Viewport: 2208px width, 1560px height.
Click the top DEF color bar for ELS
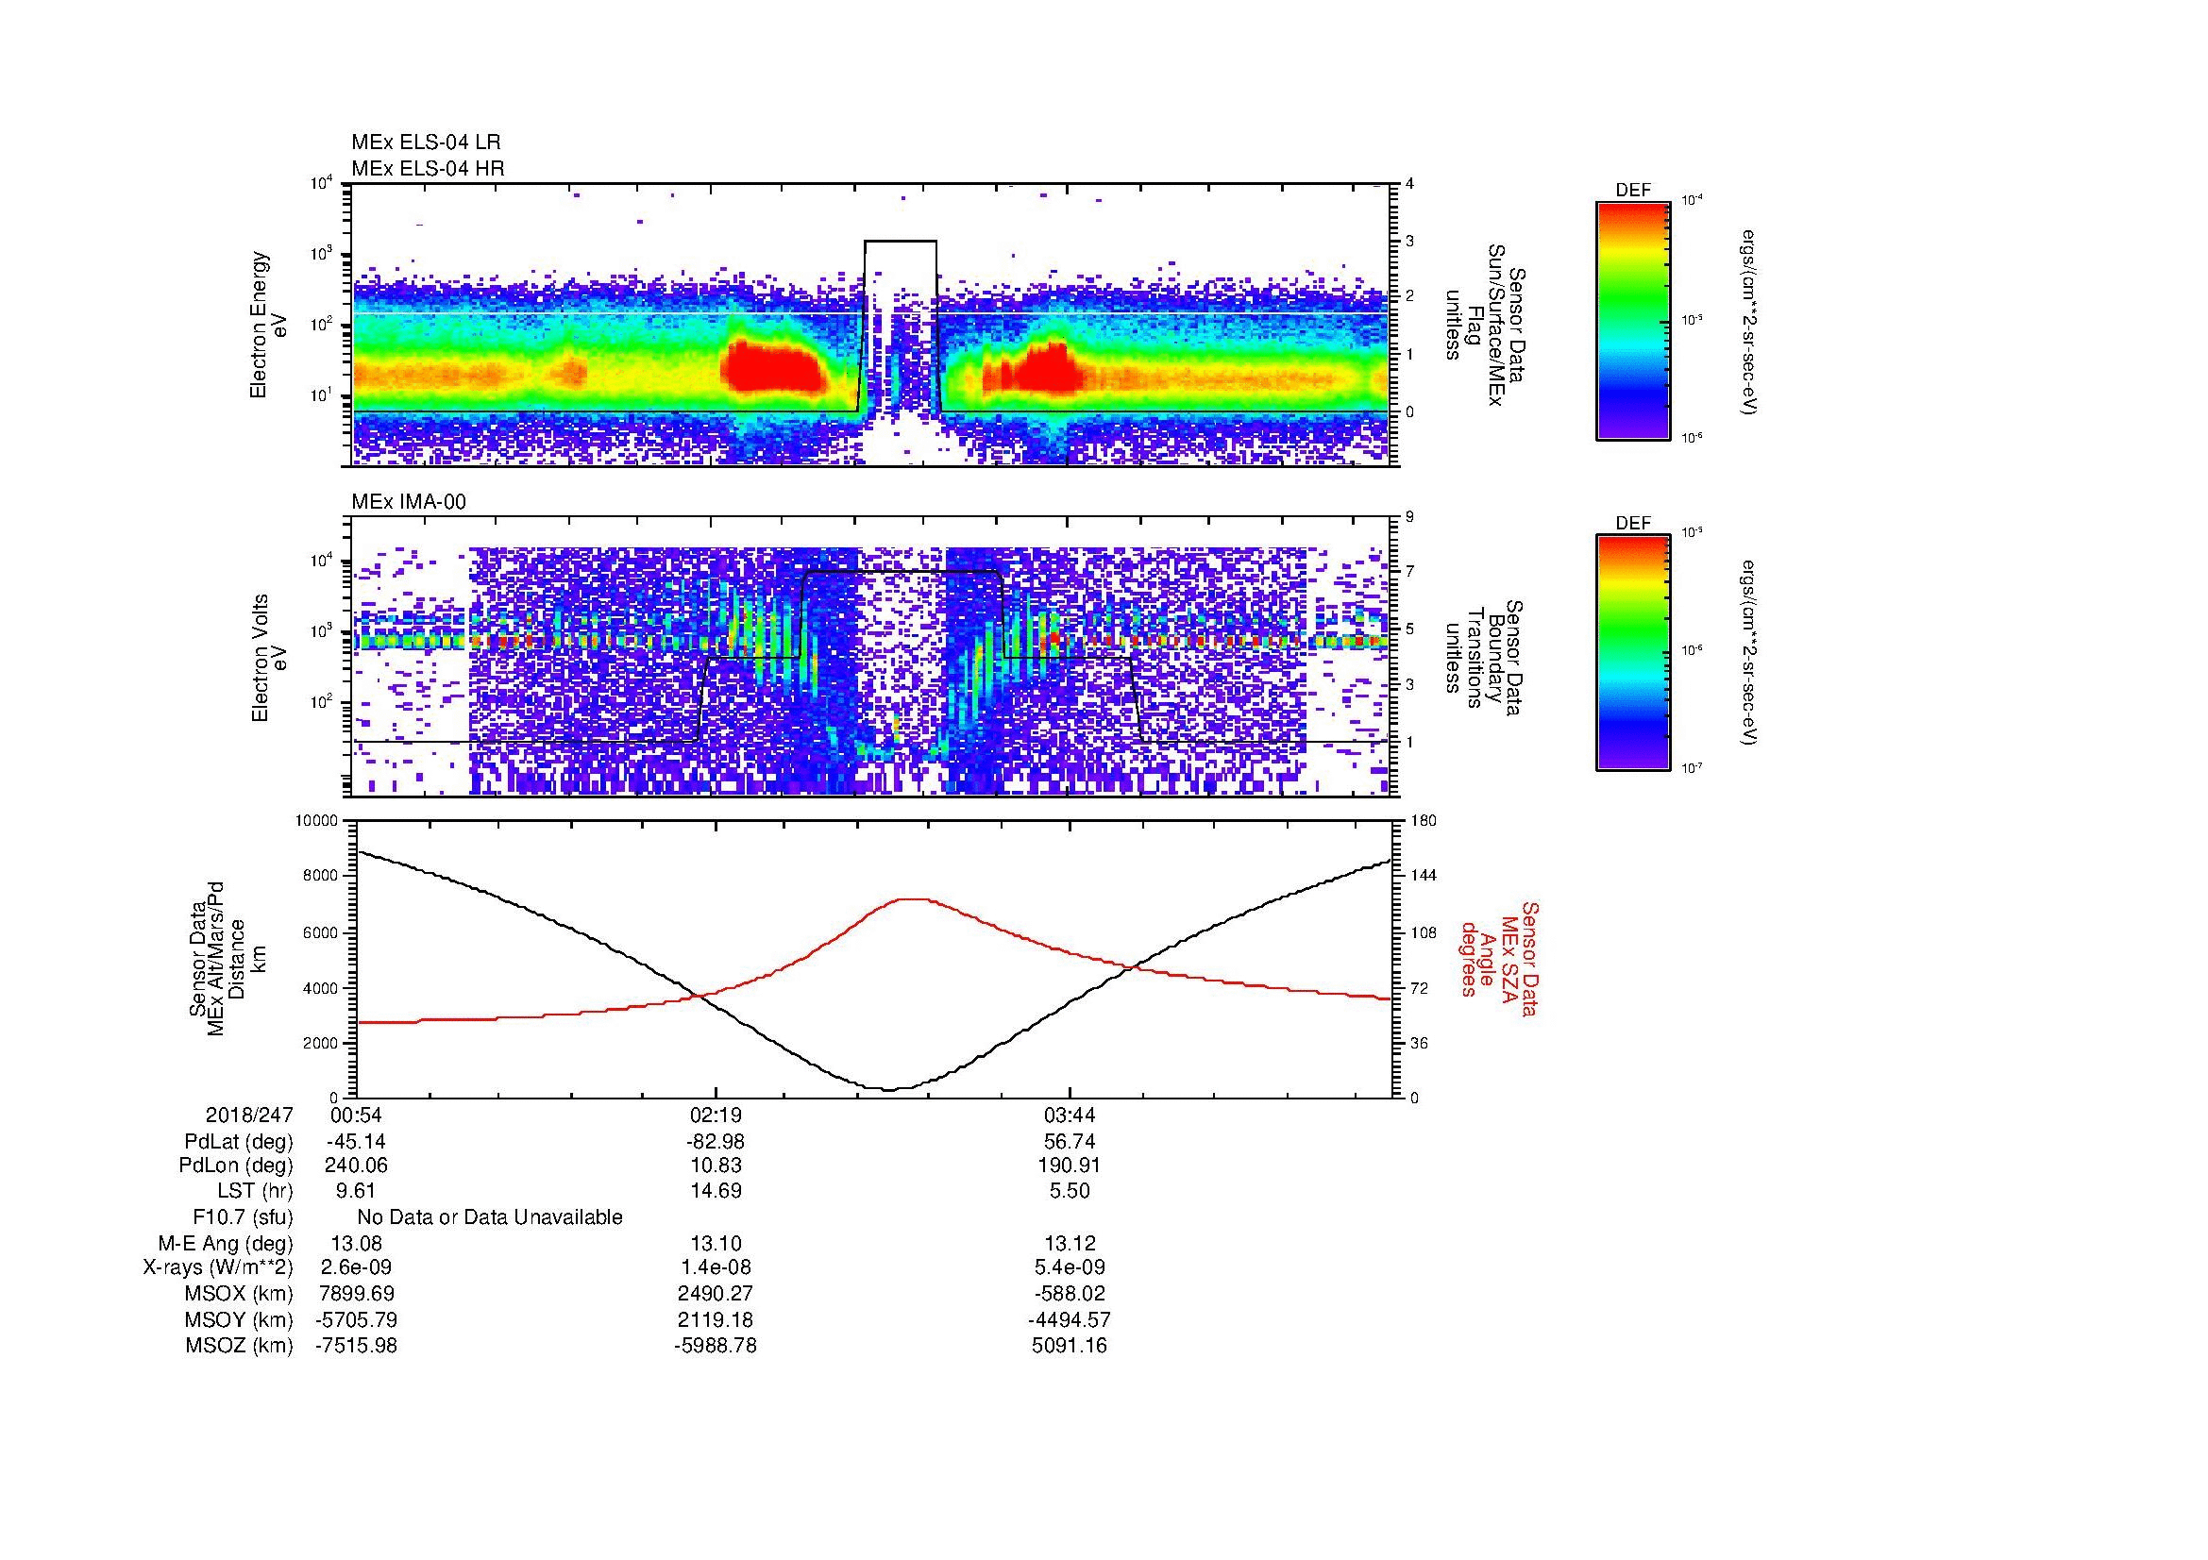(x=1633, y=320)
